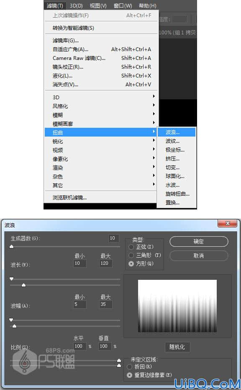
Task: Click the 随机化 button
Action: click(x=177, y=347)
